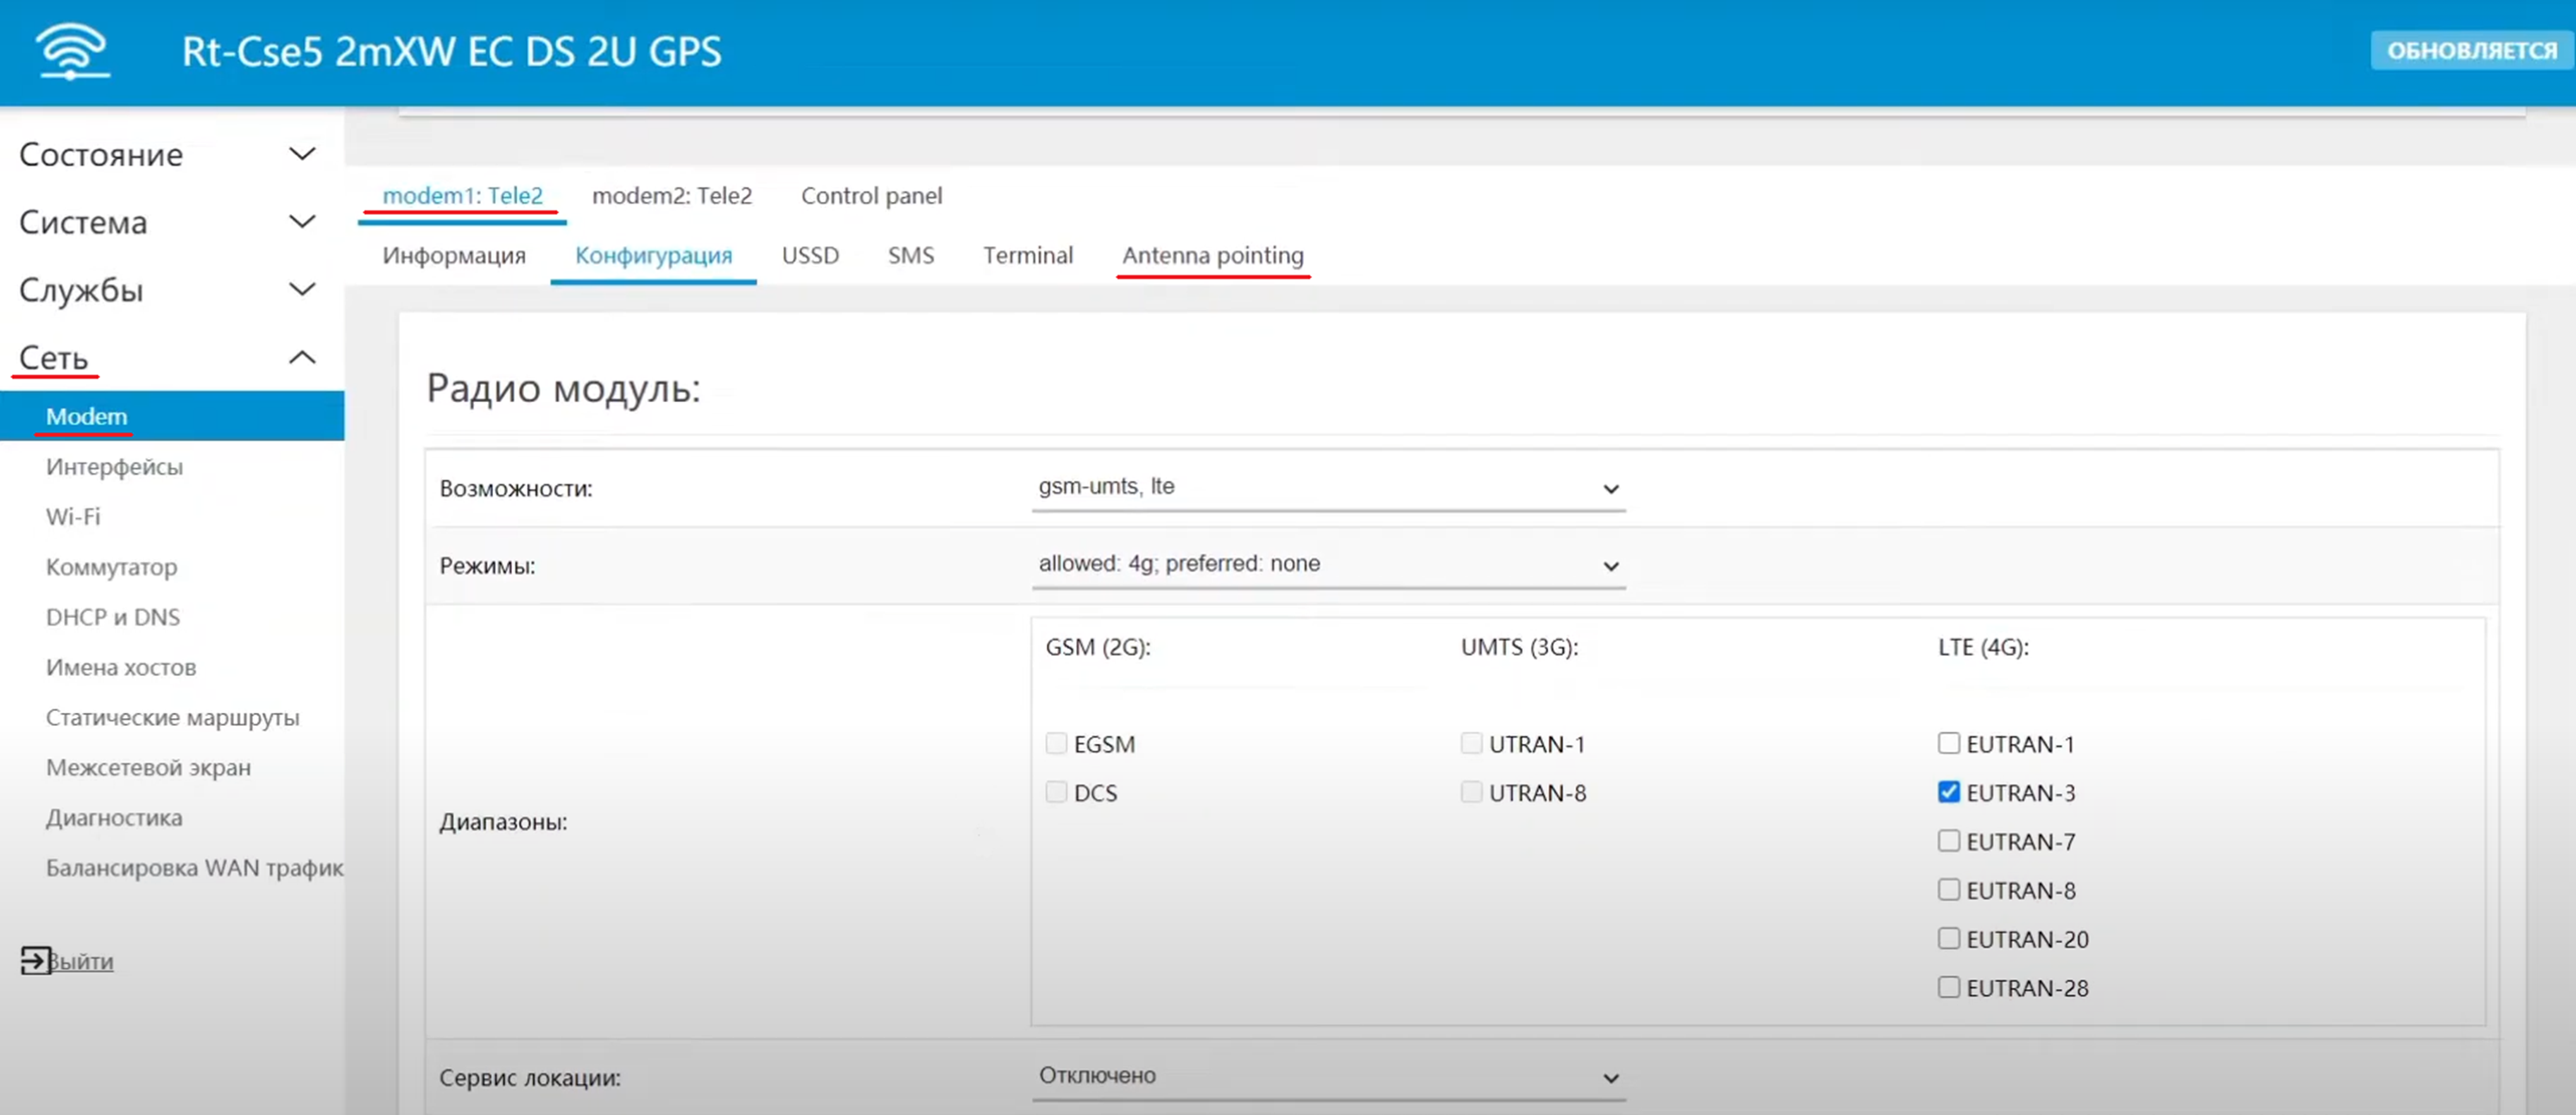Check the EUTRAN-1 band checkbox
The height and width of the screenshot is (1115, 2576).
[1948, 743]
